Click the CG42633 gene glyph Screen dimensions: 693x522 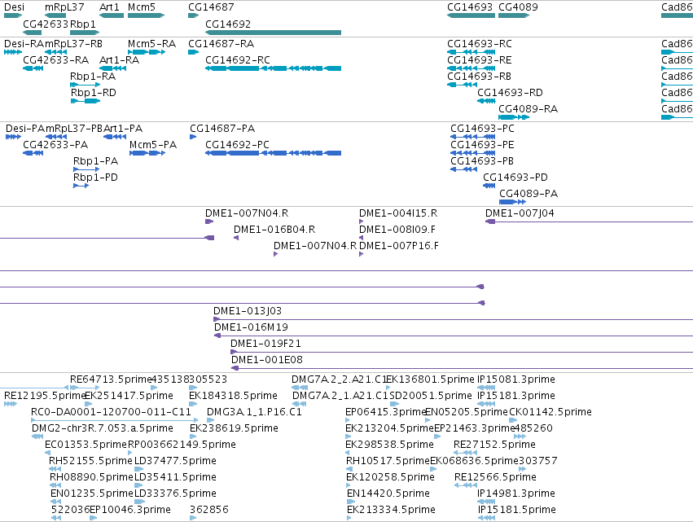pyautogui.click(x=33, y=33)
